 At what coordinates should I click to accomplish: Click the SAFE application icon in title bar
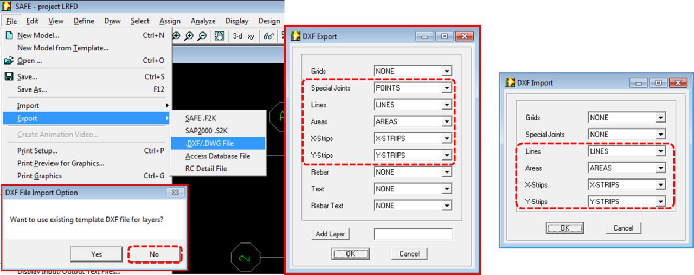point(7,7)
